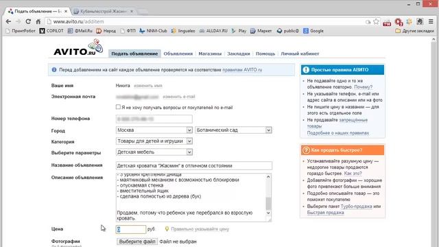The height and width of the screenshot is (247, 439).
Task: Open the Турбо-продажа package link
Action: tap(356, 207)
